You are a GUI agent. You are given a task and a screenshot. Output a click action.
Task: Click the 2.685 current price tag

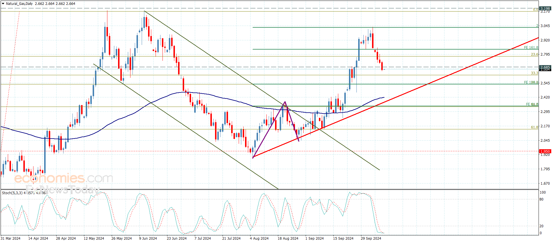545,67
